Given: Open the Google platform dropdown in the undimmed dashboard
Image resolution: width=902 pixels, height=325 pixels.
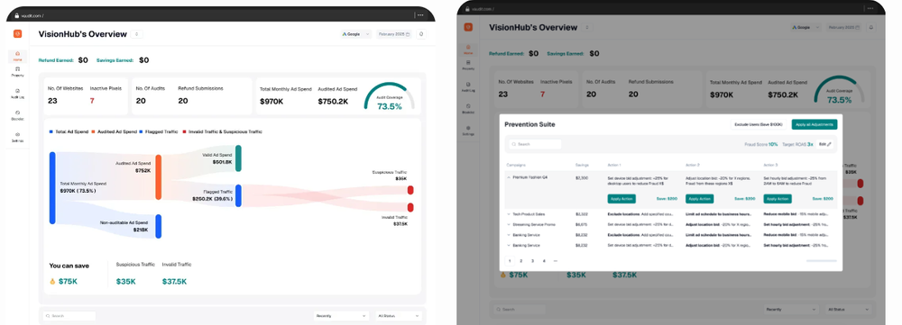Looking at the screenshot, I should click(355, 34).
